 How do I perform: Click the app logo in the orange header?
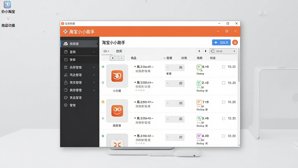65,32
